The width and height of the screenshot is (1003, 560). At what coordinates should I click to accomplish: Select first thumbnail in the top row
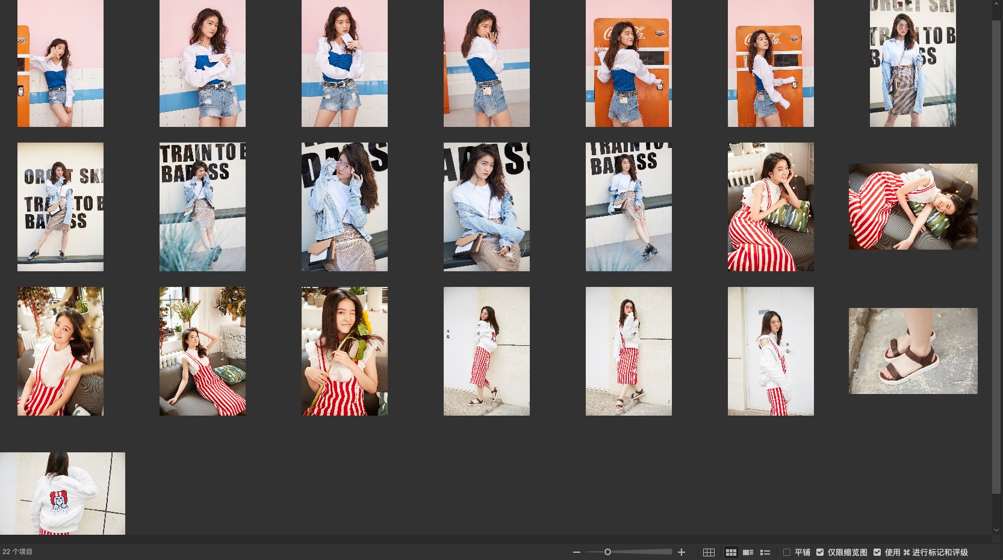pyautogui.click(x=60, y=63)
